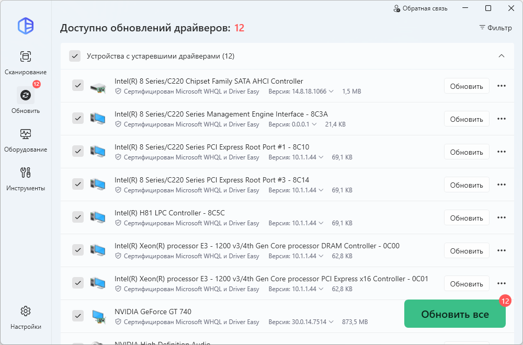This screenshot has width=523, height=345.
Task: Click the H81 LPC Controller device icon
Action: tap(98, 217)
